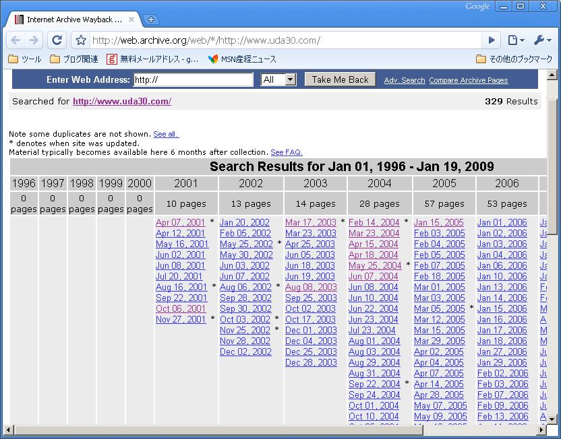Open a new tab with the plus button
561x439 pixels.
pyautogui.click(x=150, y=20)
